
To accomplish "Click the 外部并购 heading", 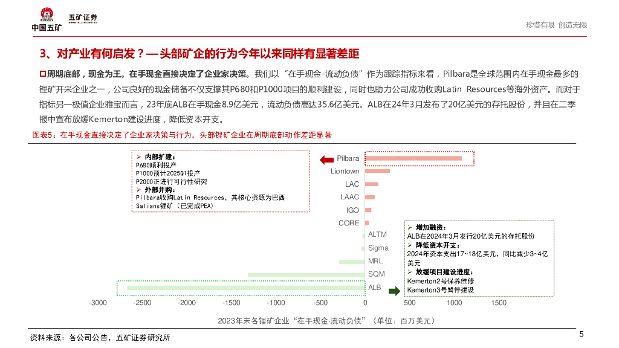I will [x=160, y=190].
